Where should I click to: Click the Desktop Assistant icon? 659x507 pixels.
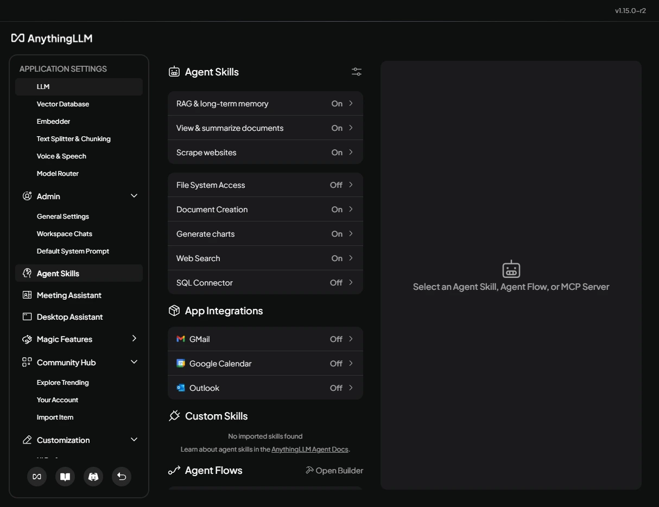click(27, 316)
